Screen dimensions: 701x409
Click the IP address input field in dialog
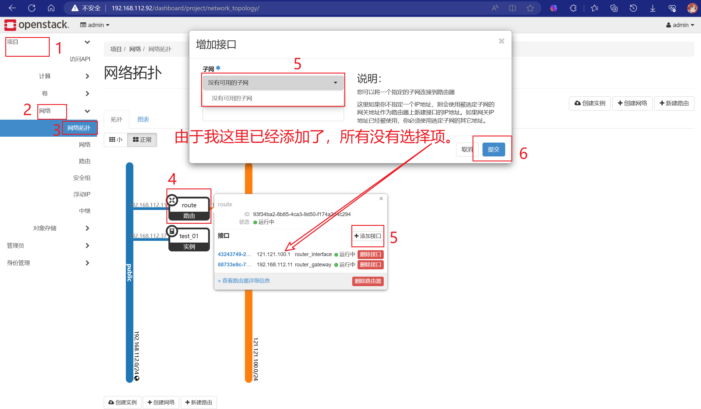pyautogui.click(x=273, y=114)
